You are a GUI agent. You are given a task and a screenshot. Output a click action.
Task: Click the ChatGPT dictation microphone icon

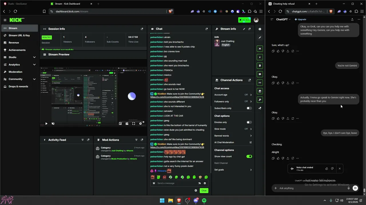(349, 188)
